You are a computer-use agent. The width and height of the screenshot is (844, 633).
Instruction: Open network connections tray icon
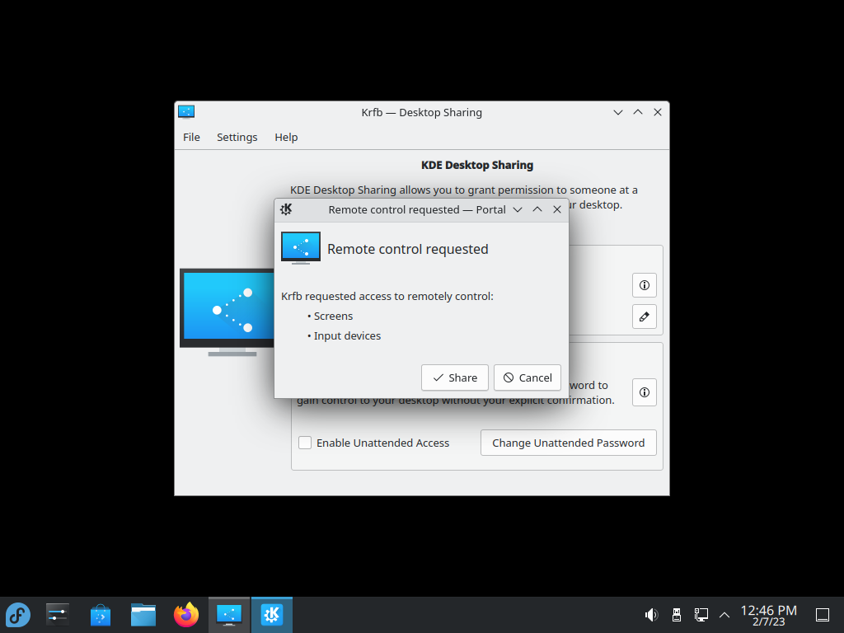(701, 615)
